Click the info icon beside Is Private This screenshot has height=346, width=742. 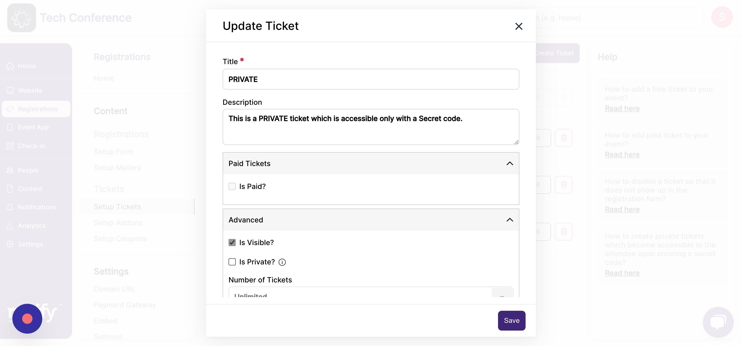282,262
